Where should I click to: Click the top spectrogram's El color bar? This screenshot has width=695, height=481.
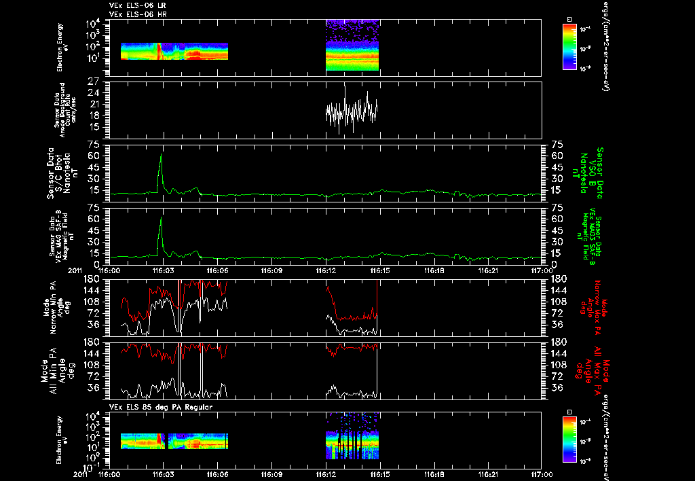coord(569,47)
